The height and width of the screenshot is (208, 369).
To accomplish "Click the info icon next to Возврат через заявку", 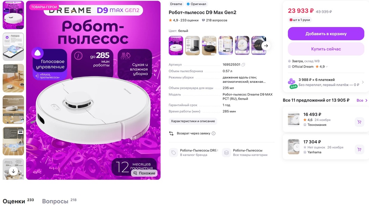I will [x=214, y=133].
